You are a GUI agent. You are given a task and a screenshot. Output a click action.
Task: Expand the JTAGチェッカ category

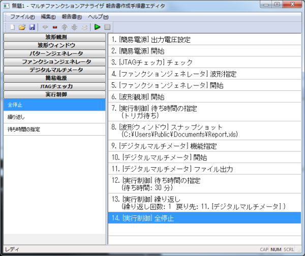(54, 86)
